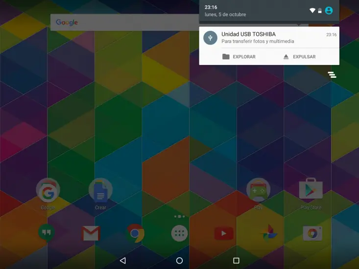The image size is (359, 269).
Task: Clear all notifications
Action: 332,74
